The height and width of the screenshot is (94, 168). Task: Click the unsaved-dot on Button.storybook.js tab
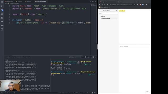tap(47, 2)
